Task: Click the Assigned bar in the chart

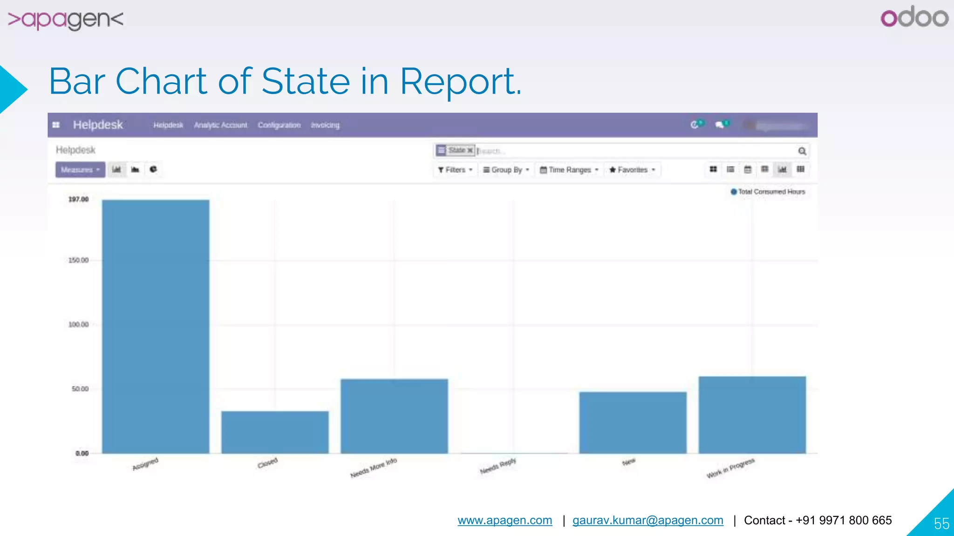Action: [x=156, y=327]
